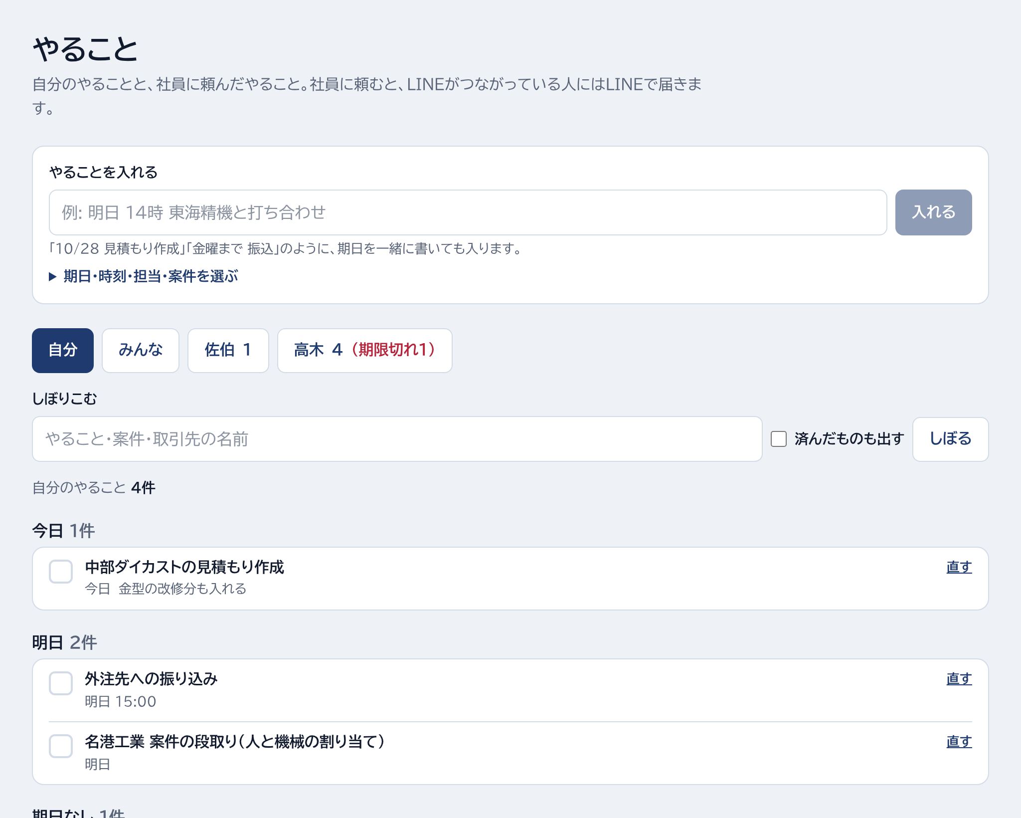
Task: Click the しぼる filter button
Action: coord(951,439)
